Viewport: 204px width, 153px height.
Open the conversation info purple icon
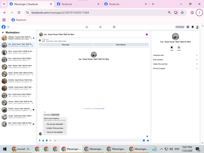(147, 34)
